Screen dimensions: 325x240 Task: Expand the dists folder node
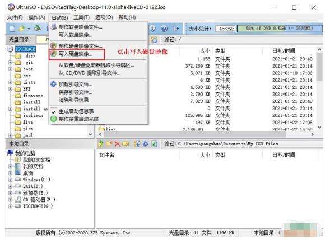pyautogui.click(x=10, y=82)
